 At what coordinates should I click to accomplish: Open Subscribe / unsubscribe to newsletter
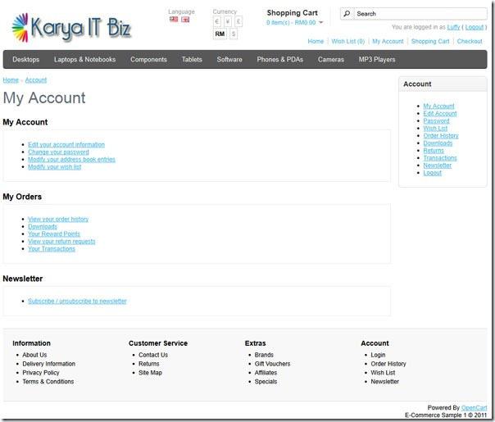tap(77, 301)
